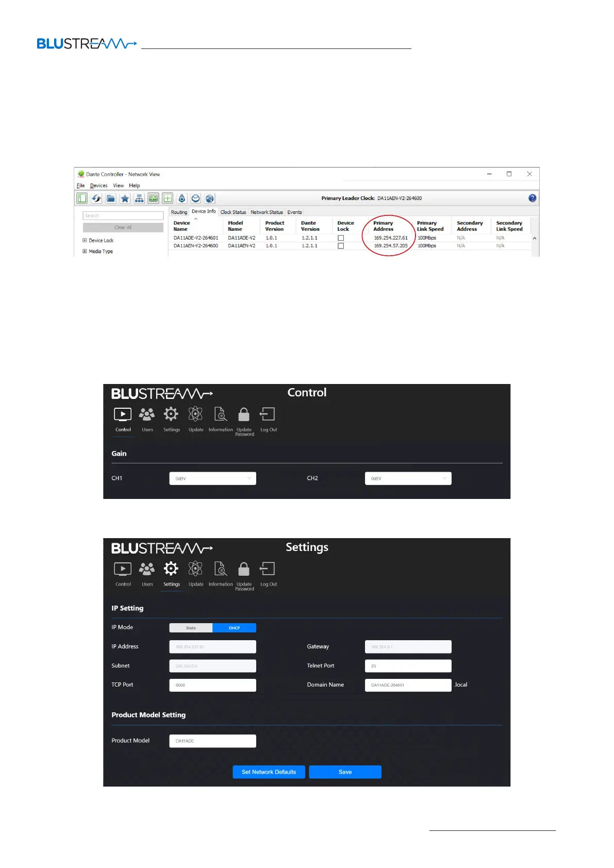The height and width of the screenshot is (868, 614).
Task: Click the folder icon in Dante Controller toolbar
Action: coord(111,198)
